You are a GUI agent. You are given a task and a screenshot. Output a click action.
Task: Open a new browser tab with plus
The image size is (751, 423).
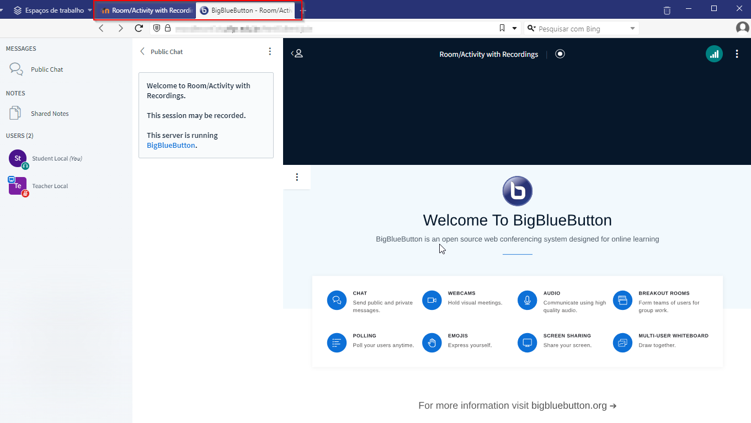(x=303, y=10)
